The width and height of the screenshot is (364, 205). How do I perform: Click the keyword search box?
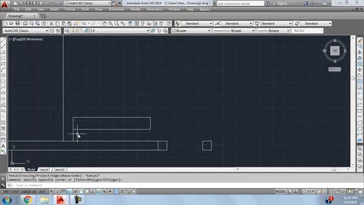[x=241, y=3]
